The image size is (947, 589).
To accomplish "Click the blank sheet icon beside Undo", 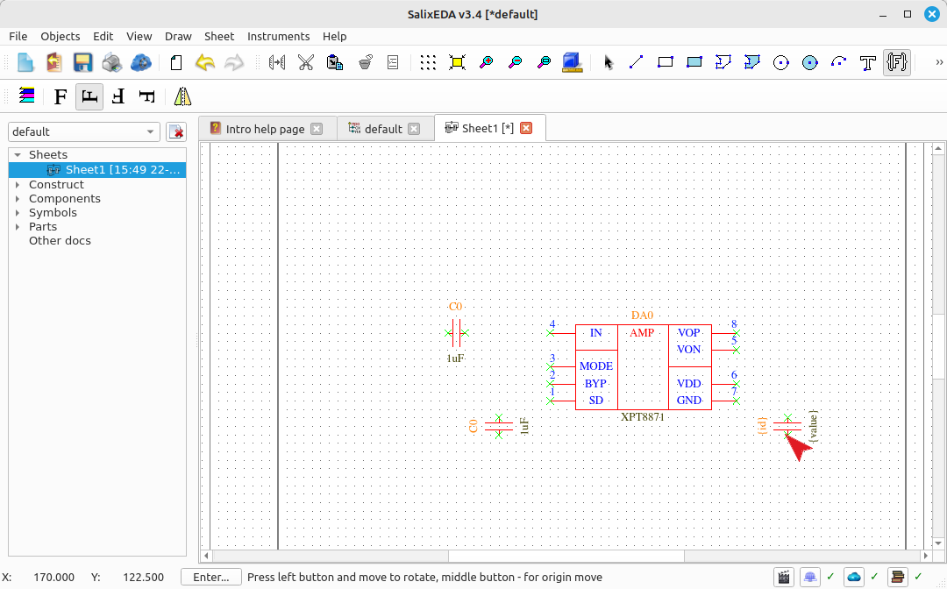I will pyautogui.click(x=175, y=62).
